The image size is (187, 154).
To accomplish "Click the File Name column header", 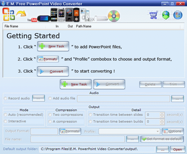I will point(11,26).
